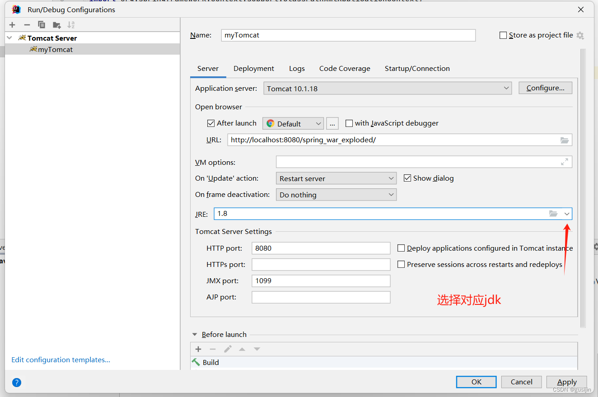This screenshot has height=397, width=598.
Task: Expand the VM options field editor
Action: (565, 162)
